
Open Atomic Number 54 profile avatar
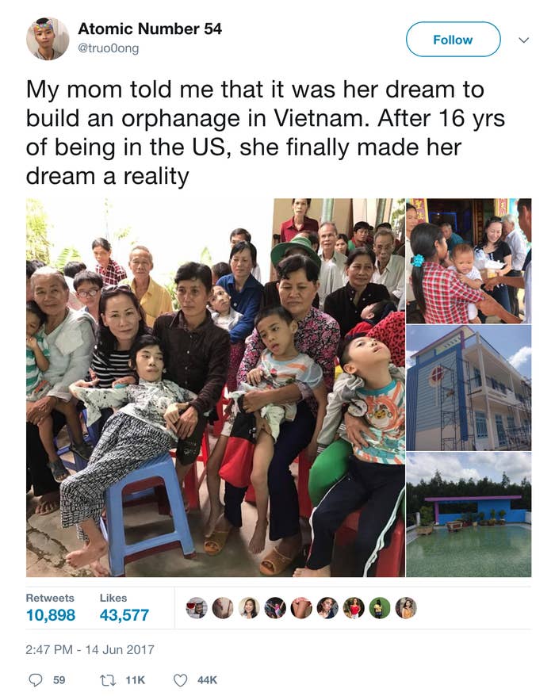pyautogui.click(x=48, y=39)
